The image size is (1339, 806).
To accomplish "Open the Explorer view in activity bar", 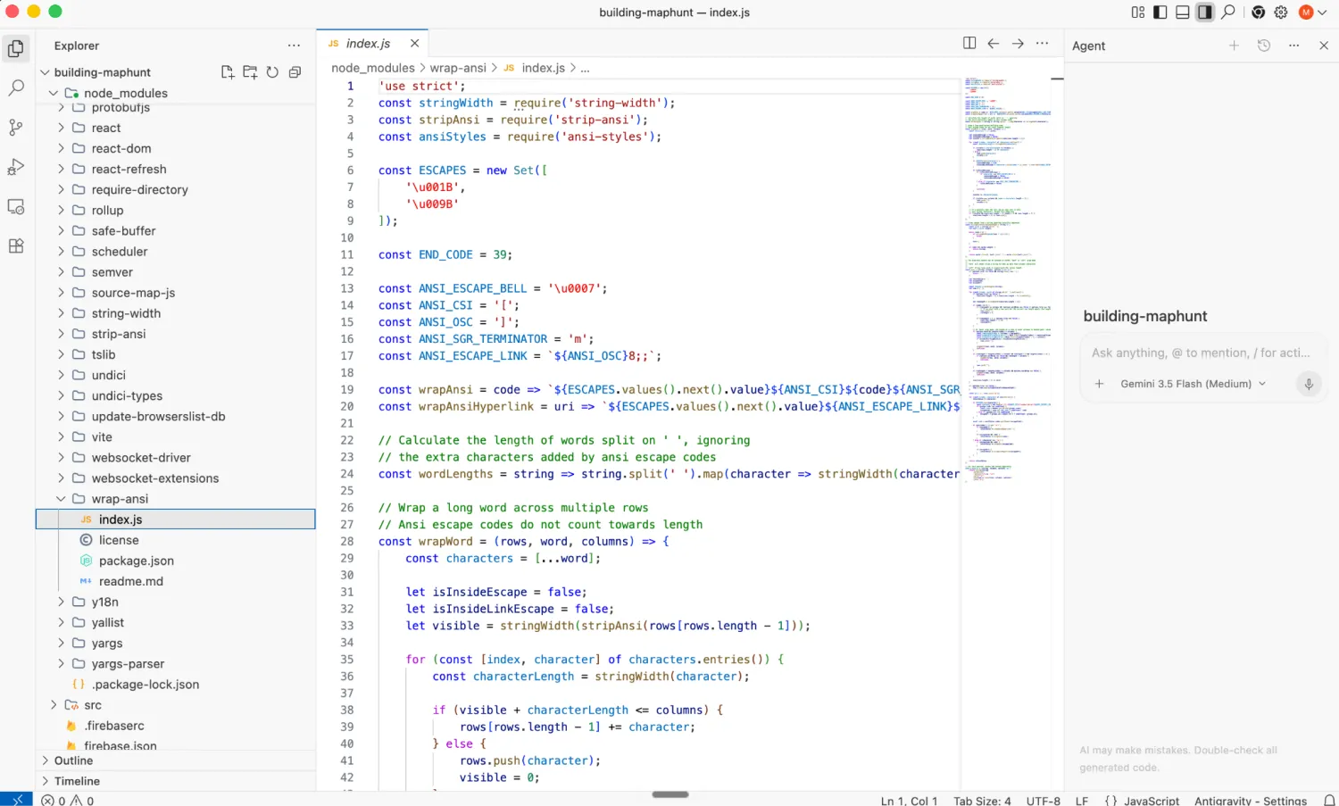I will 16,48.
